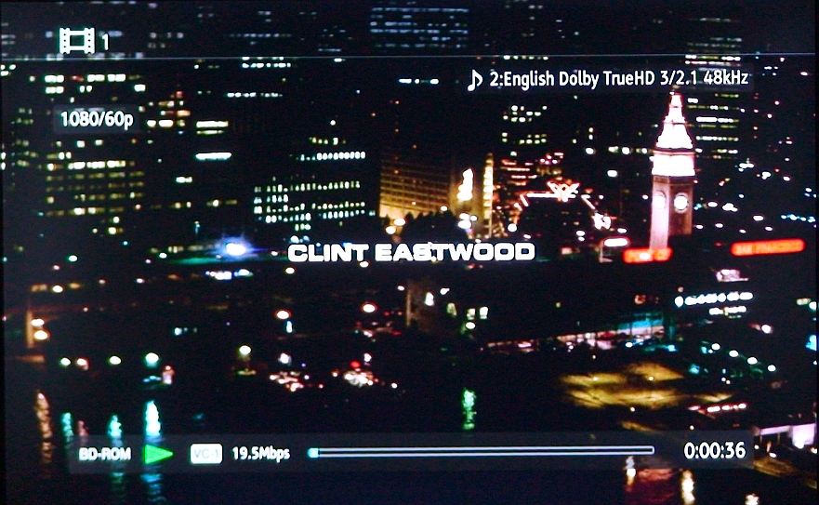Click the 0:00:36 elapsed time display
Image resolution: width=819 pixels, height=505 pixels.
[715, 450]
